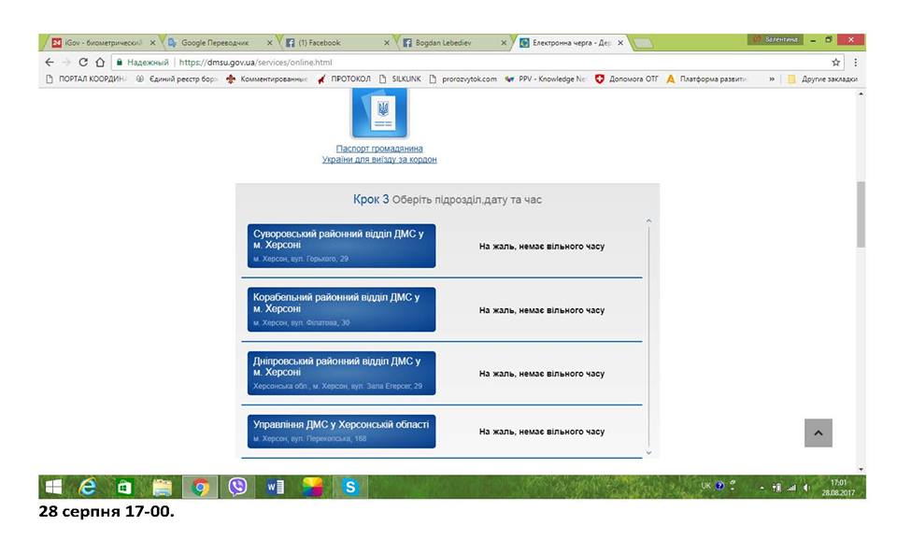Open Viber from the taskbar
The width and height of the screenshot is (897, 554).
coord(237,487)
